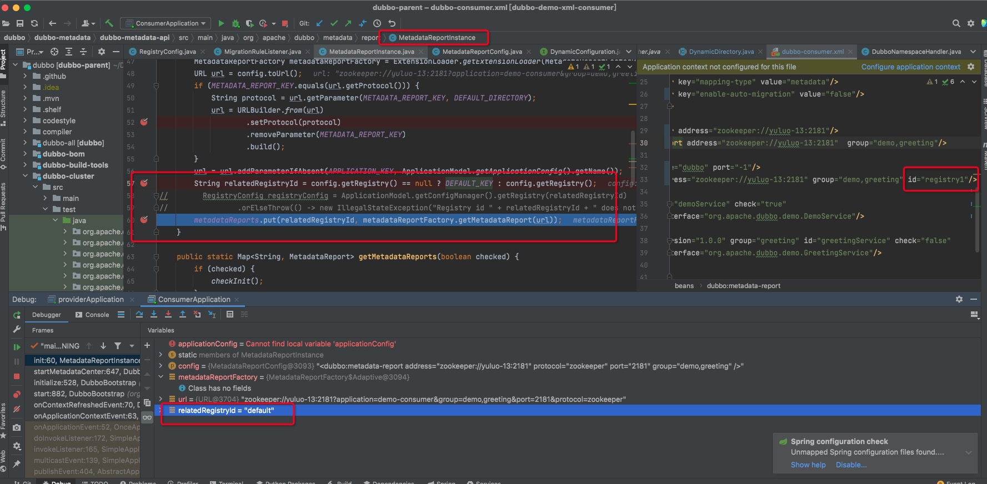
Task: Expand the .github folder
Action: point(25,76)
